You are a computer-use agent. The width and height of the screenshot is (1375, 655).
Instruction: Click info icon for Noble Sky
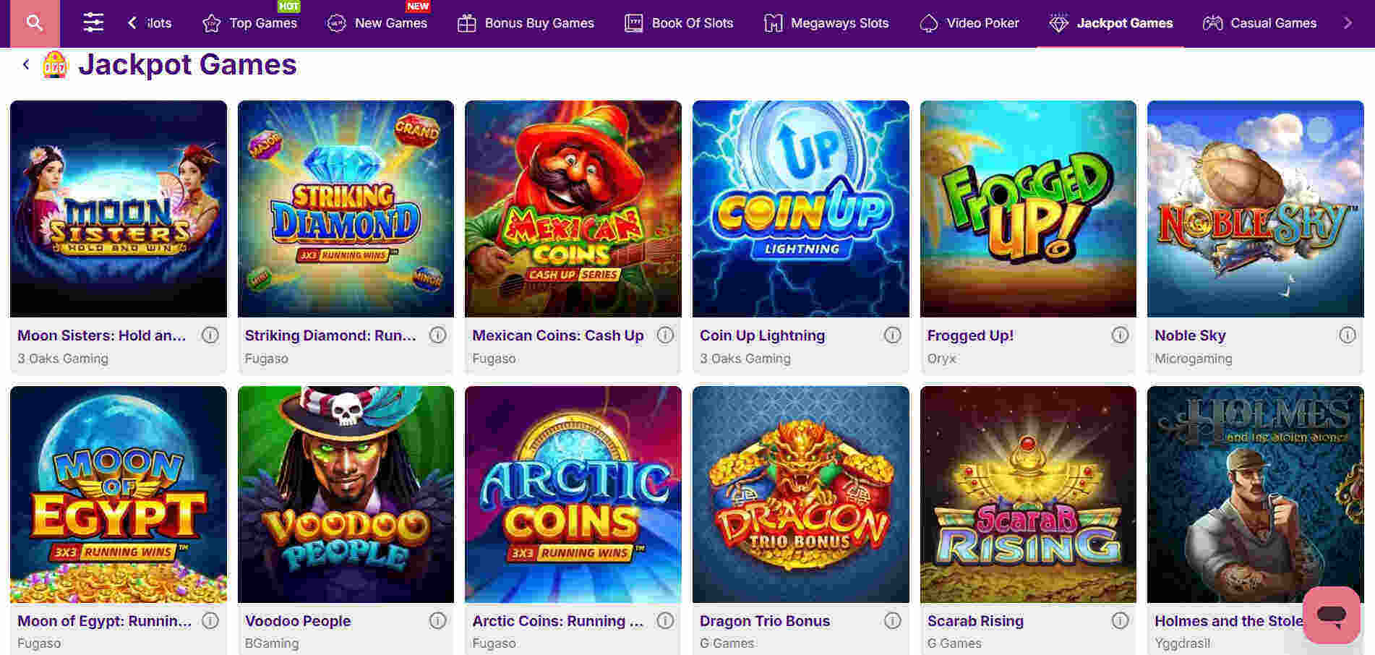[1347, 335]
